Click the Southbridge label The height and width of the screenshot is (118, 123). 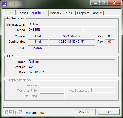pyautogui.click(x=17, y=42)
